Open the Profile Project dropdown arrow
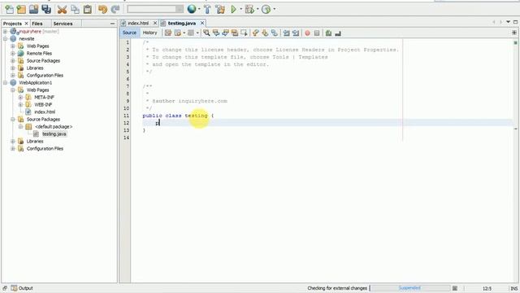Image resolution: width=520 pixels, height=293 pixels. (275, 9)
